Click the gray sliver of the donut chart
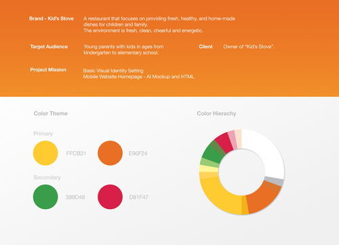339x245 pixels. coord(275,181)
